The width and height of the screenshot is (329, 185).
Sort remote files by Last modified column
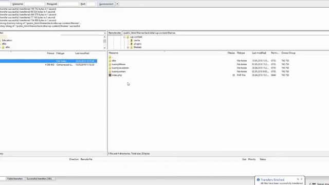(259, 53)
